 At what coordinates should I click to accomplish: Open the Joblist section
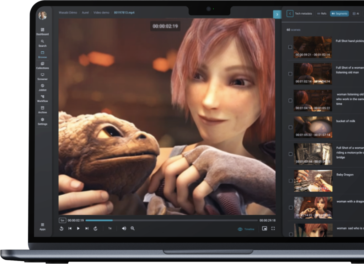[43, 88]
